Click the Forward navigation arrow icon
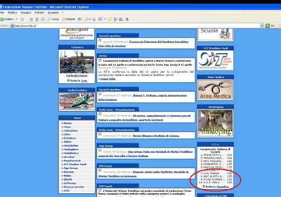 [x=22, y=19]
